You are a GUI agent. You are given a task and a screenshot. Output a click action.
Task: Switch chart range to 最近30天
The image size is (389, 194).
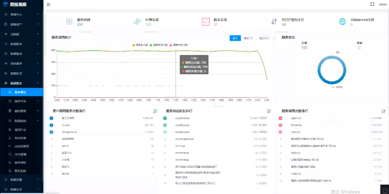pyautogui.click(x=264, y=38)
